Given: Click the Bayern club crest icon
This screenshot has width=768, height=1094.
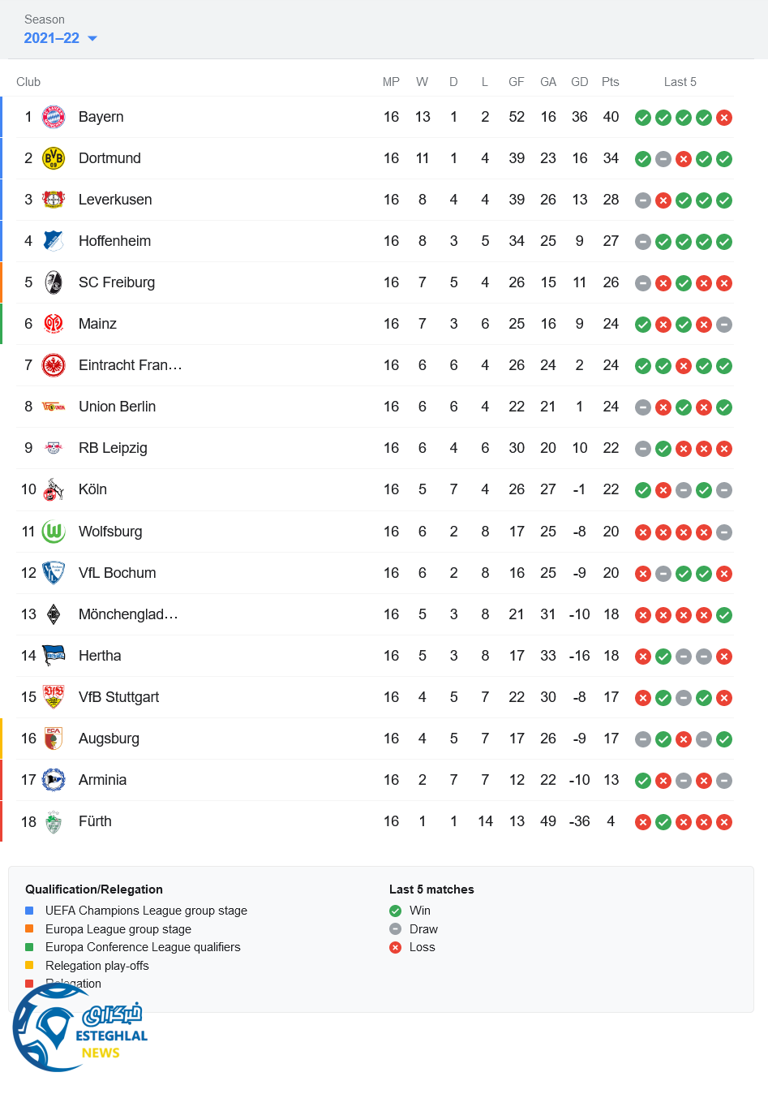Looking at the screenshot, I should coord(54,117).
